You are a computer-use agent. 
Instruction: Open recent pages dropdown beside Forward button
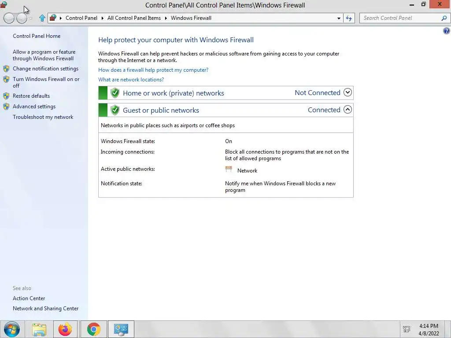[30, 18]
